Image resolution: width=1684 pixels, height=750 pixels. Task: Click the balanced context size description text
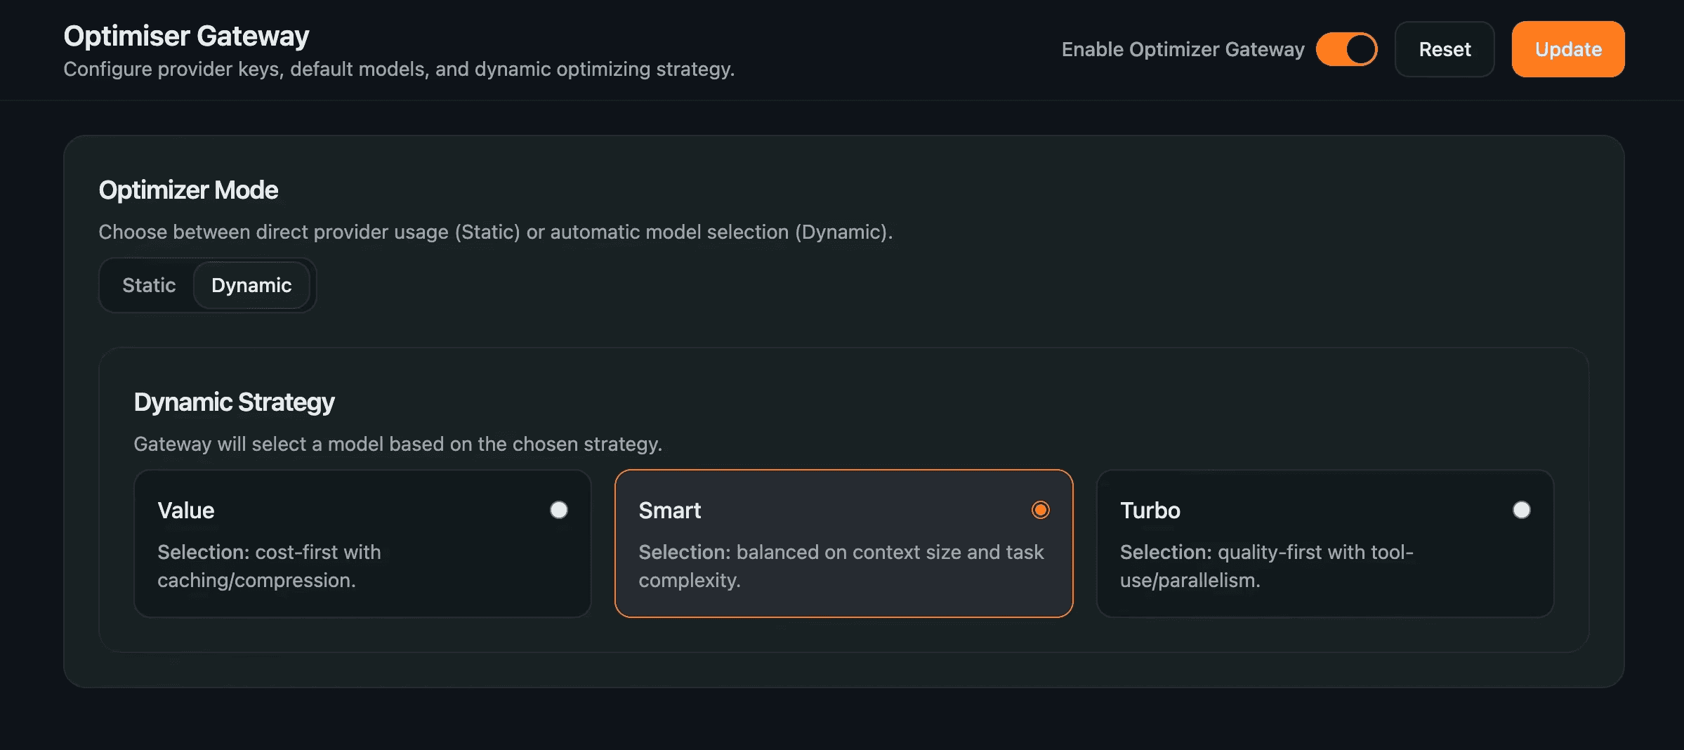(x=841, y=566)
